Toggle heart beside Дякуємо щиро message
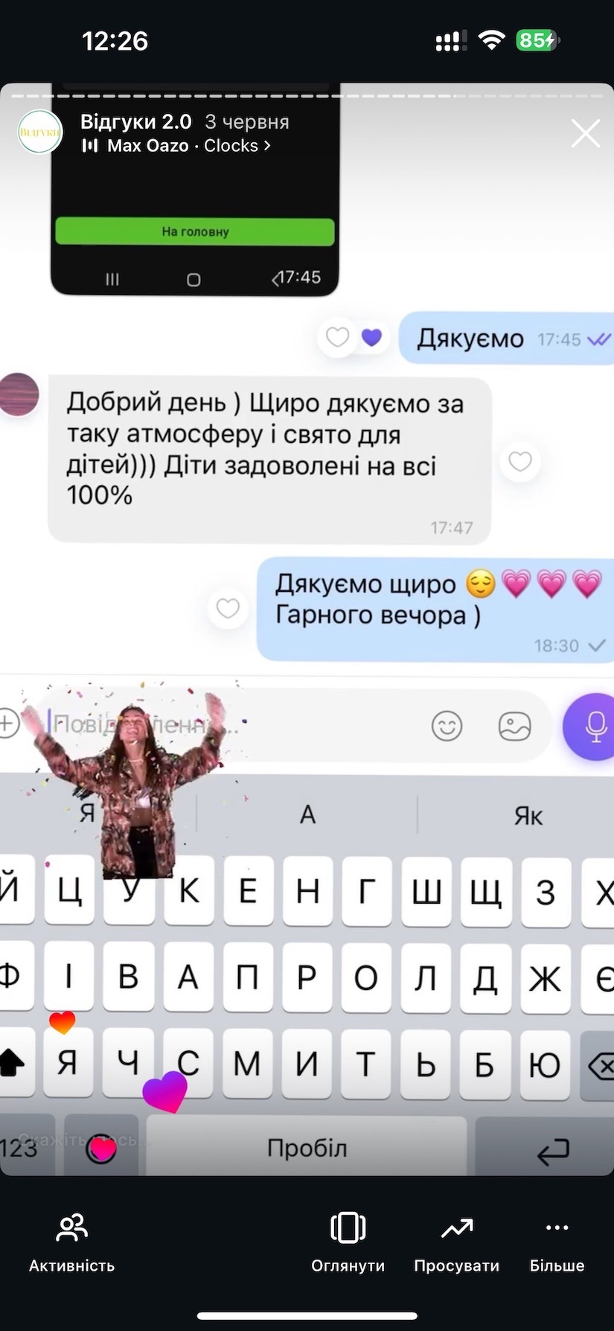Screen dimensions: 614x1331 pos(228,608)
